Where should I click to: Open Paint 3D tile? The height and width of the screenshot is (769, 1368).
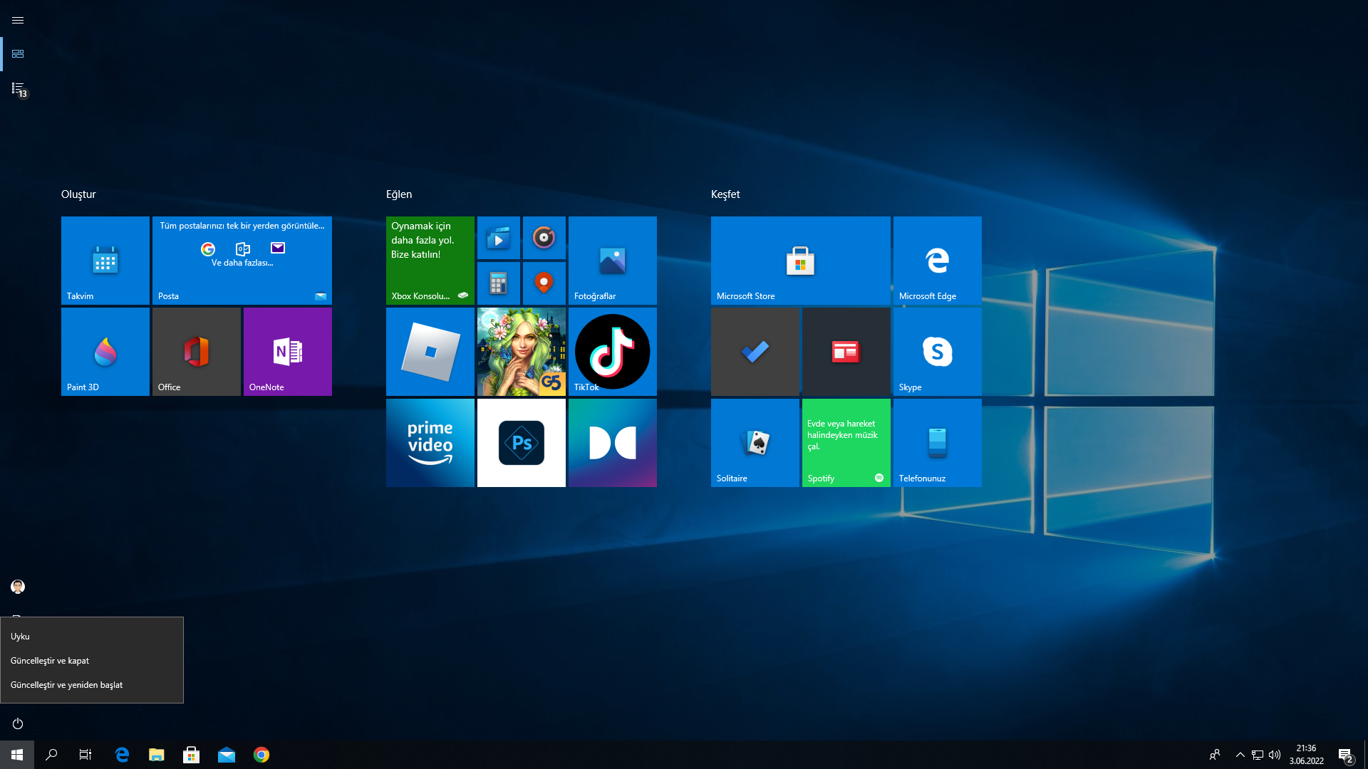point(105,352)
